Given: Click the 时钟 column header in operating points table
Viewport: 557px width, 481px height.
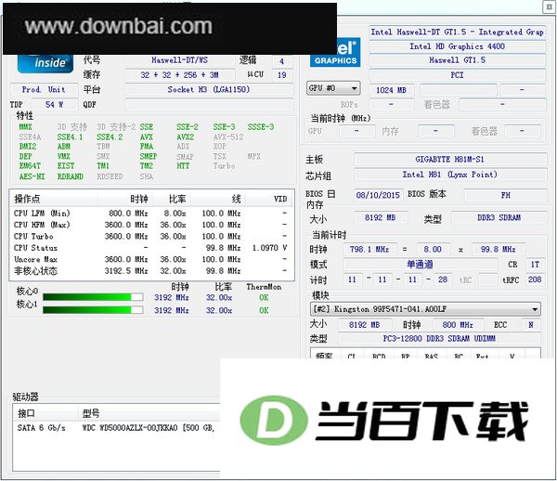Looking at the screenshot, I should pyautogui.click(x=125, y=199).
